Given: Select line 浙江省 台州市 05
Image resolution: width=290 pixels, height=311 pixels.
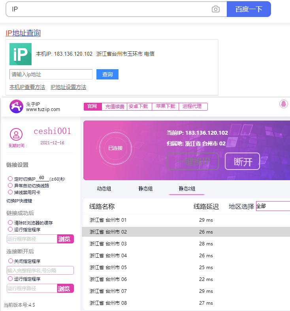Looking at the screenshot, I should tap(186, 268).
